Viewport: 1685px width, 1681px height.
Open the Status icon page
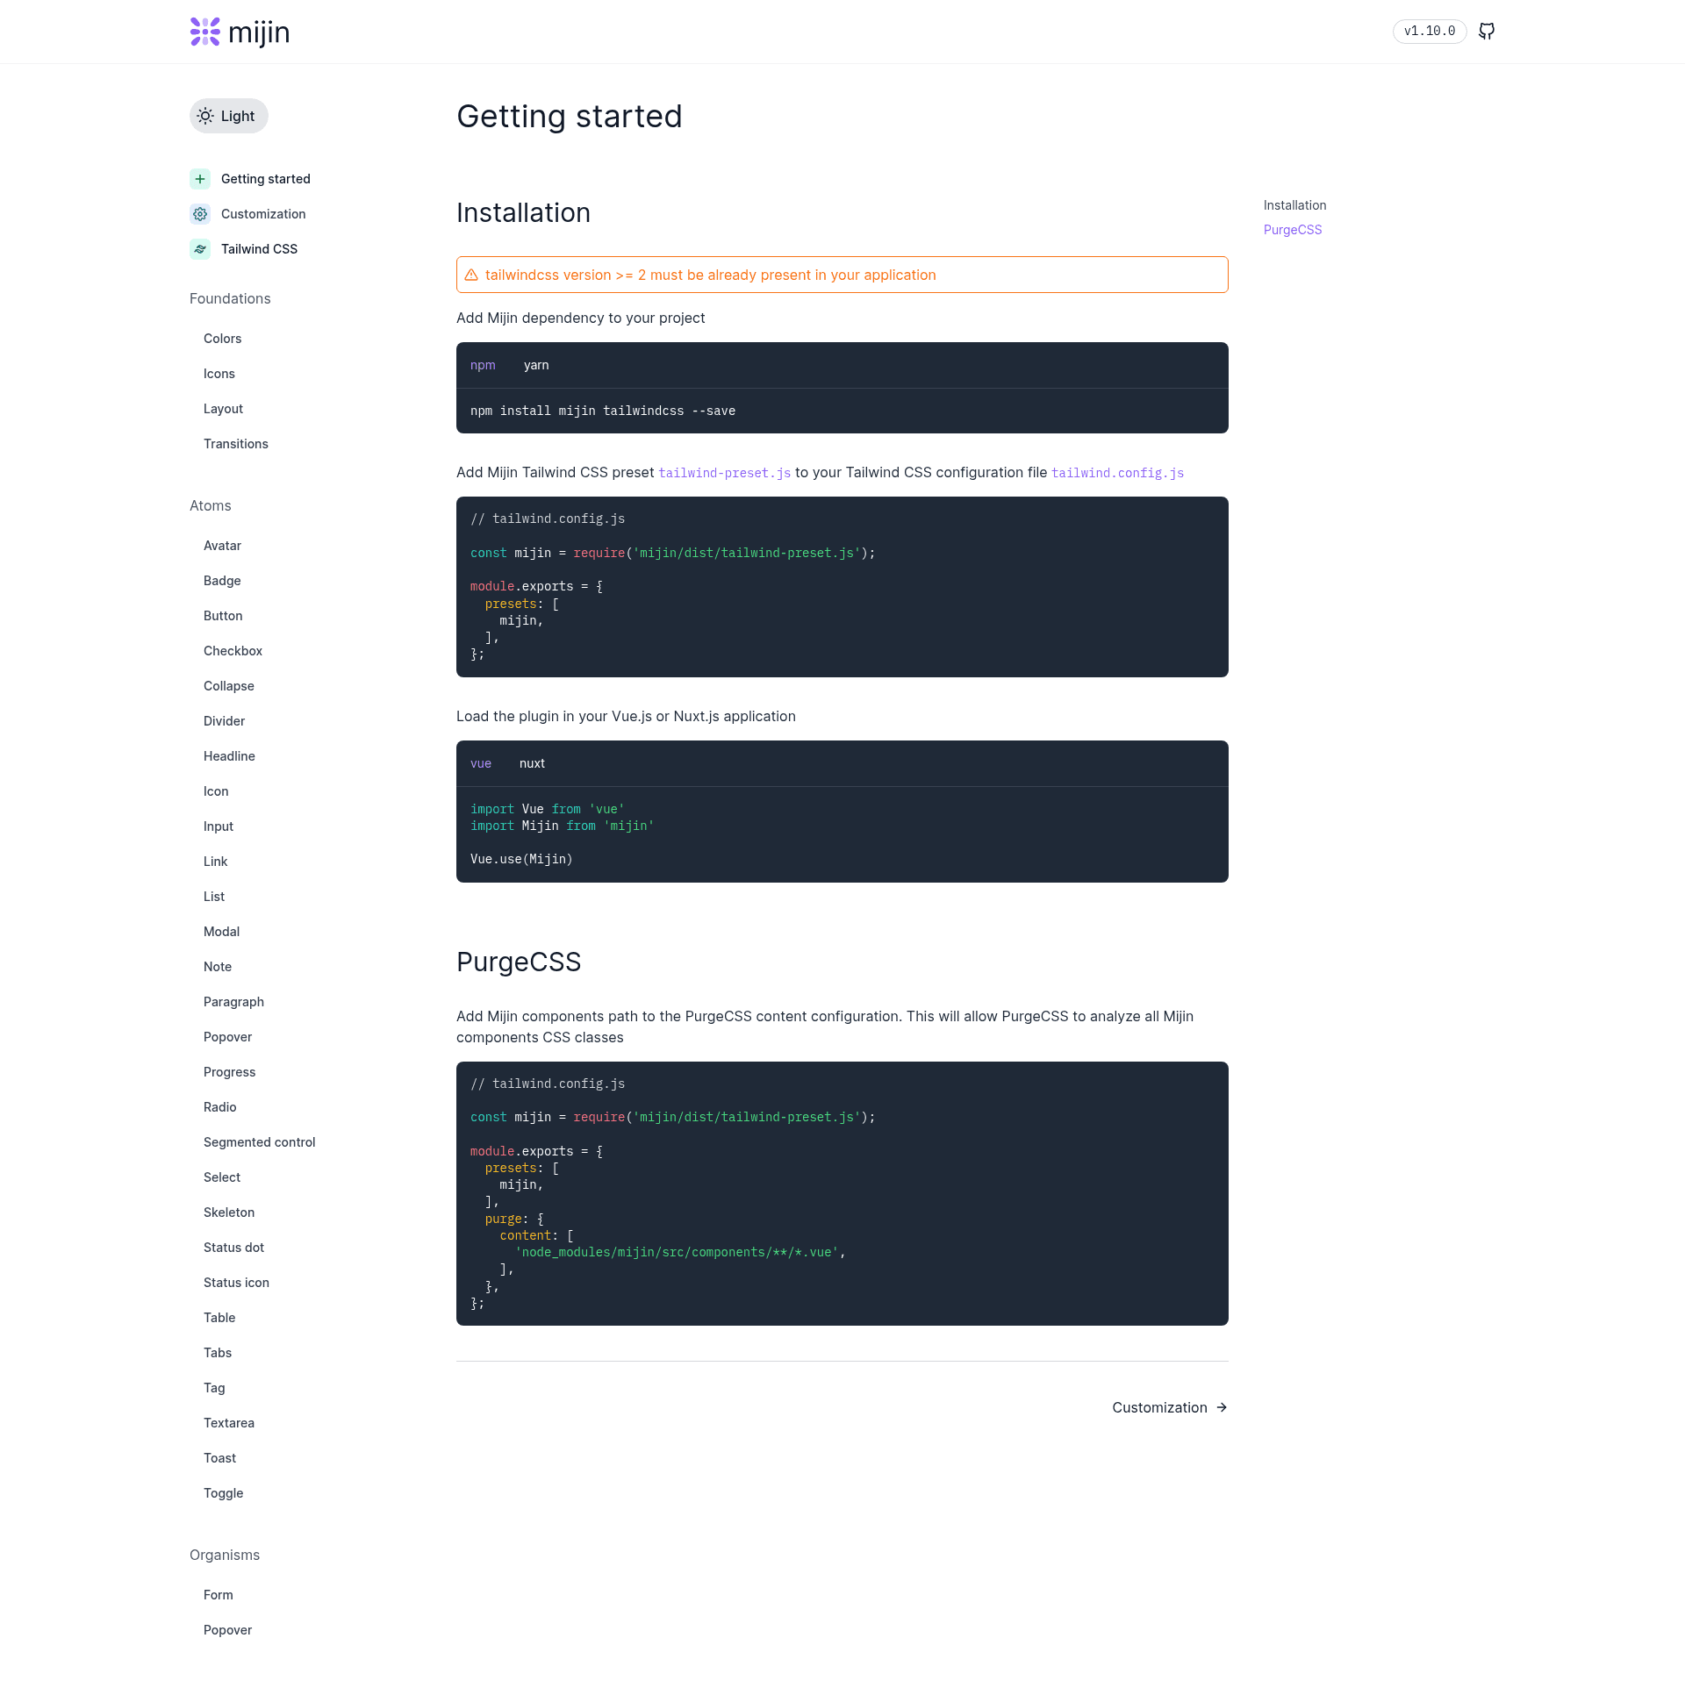tap(237, 1283)
